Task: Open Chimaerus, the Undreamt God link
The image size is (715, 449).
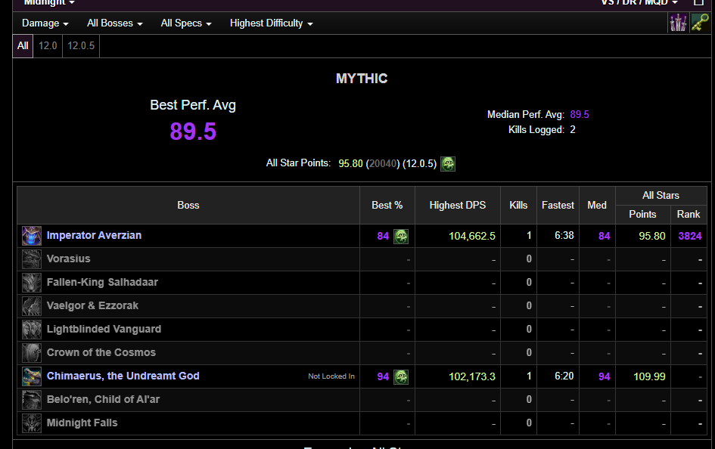Action: (123, 376)
